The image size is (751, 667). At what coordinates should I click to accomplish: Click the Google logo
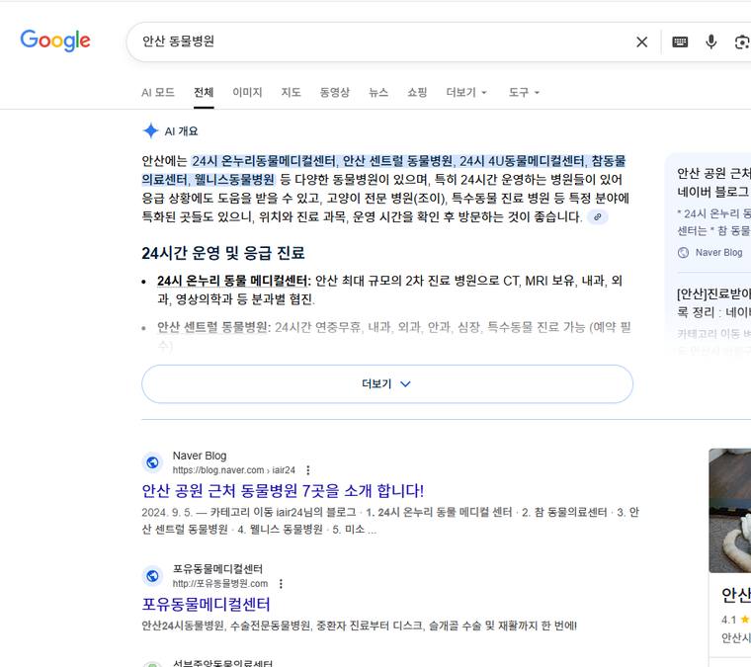coord(55,41)
